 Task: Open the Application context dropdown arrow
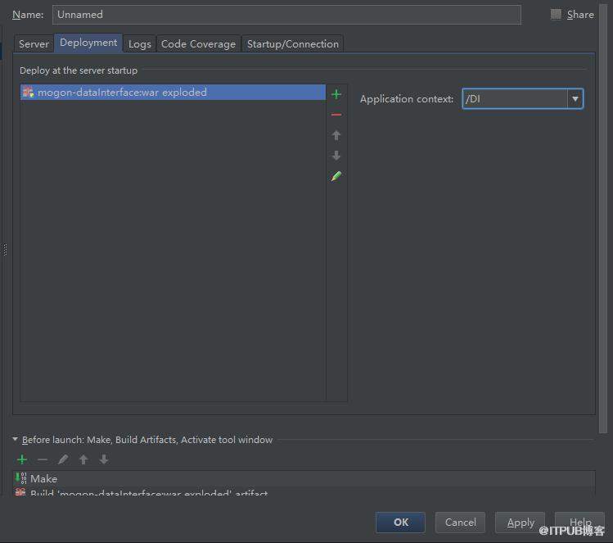pyautogui.click(x=575, y=98)
